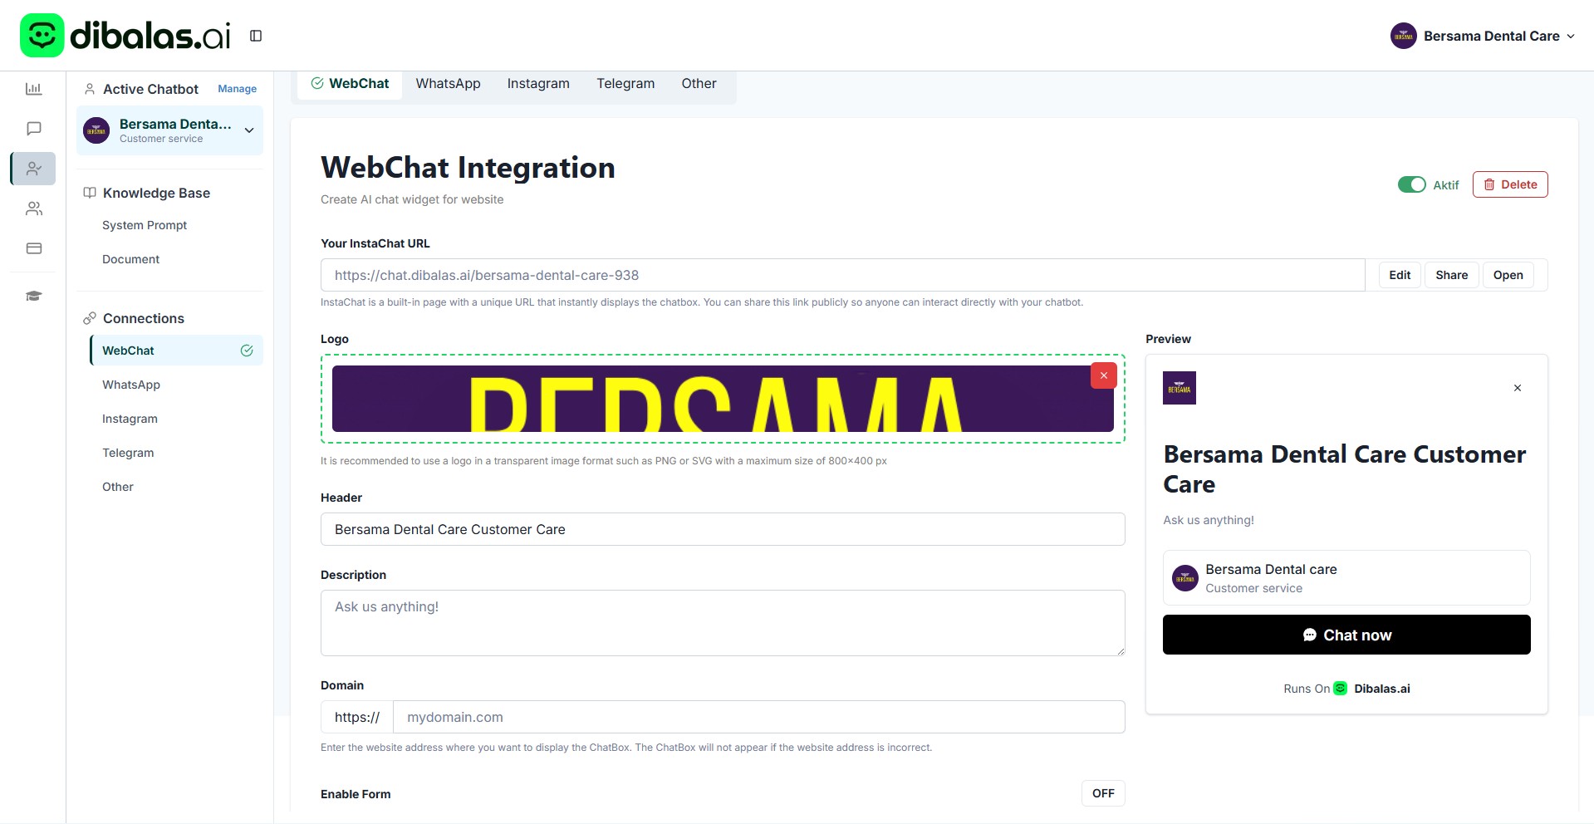Open the chat messages sidebar icon
1594x824 pixels.
point(33,129)
